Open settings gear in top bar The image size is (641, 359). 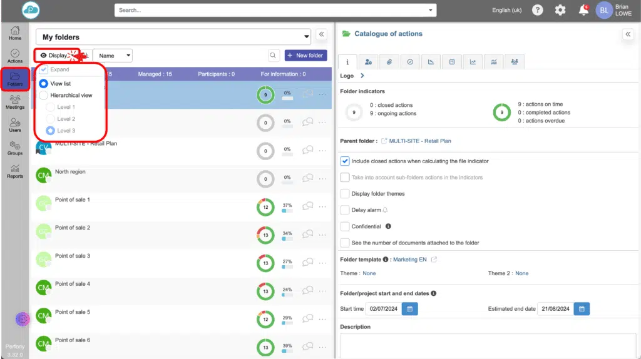(560, 10)
